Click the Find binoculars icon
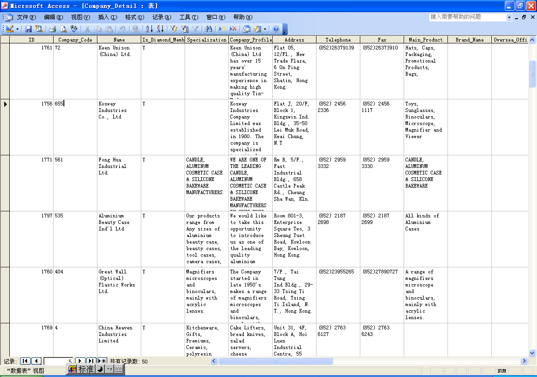537x377 pixels. point(208,29)
